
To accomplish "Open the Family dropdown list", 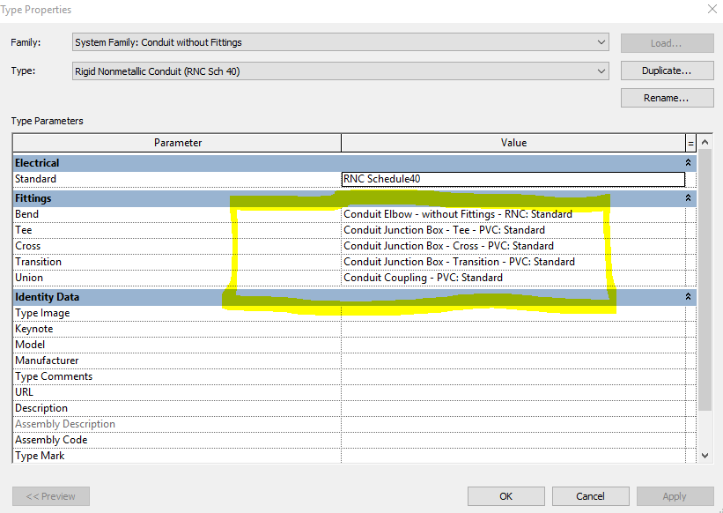I will click(x=601, y=42).
